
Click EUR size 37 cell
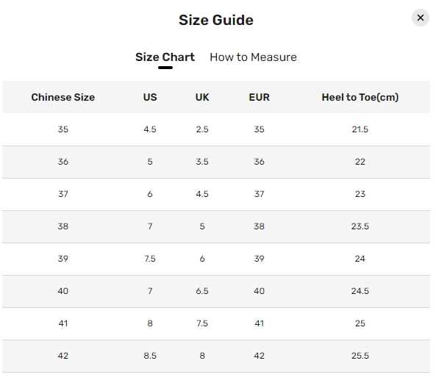[x=259, y=194]
